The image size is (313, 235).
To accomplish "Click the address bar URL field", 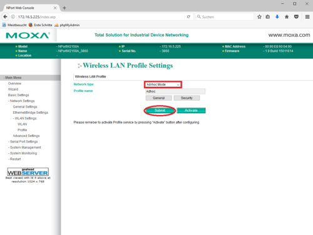I will tap(100, 17).
